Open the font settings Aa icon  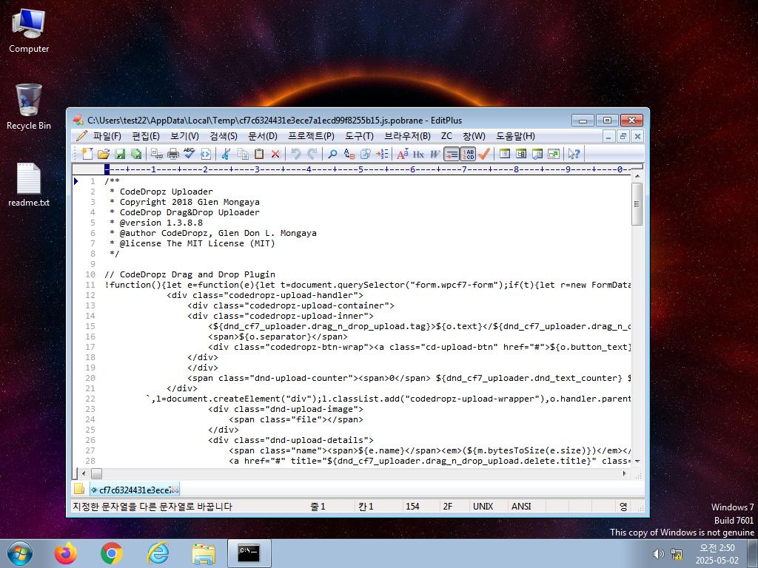(x=402, y=154)
